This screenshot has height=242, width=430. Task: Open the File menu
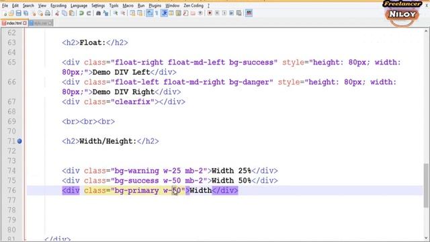tap(5, 5)
